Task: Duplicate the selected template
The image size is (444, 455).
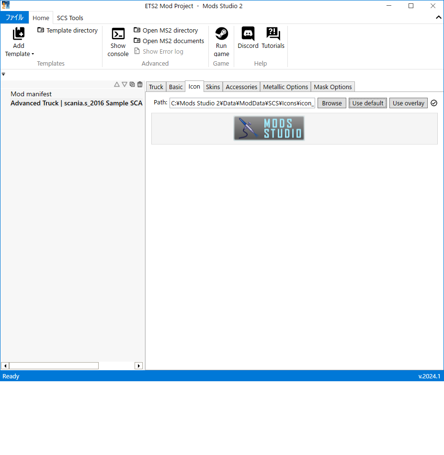Action: tap(132, 84)
